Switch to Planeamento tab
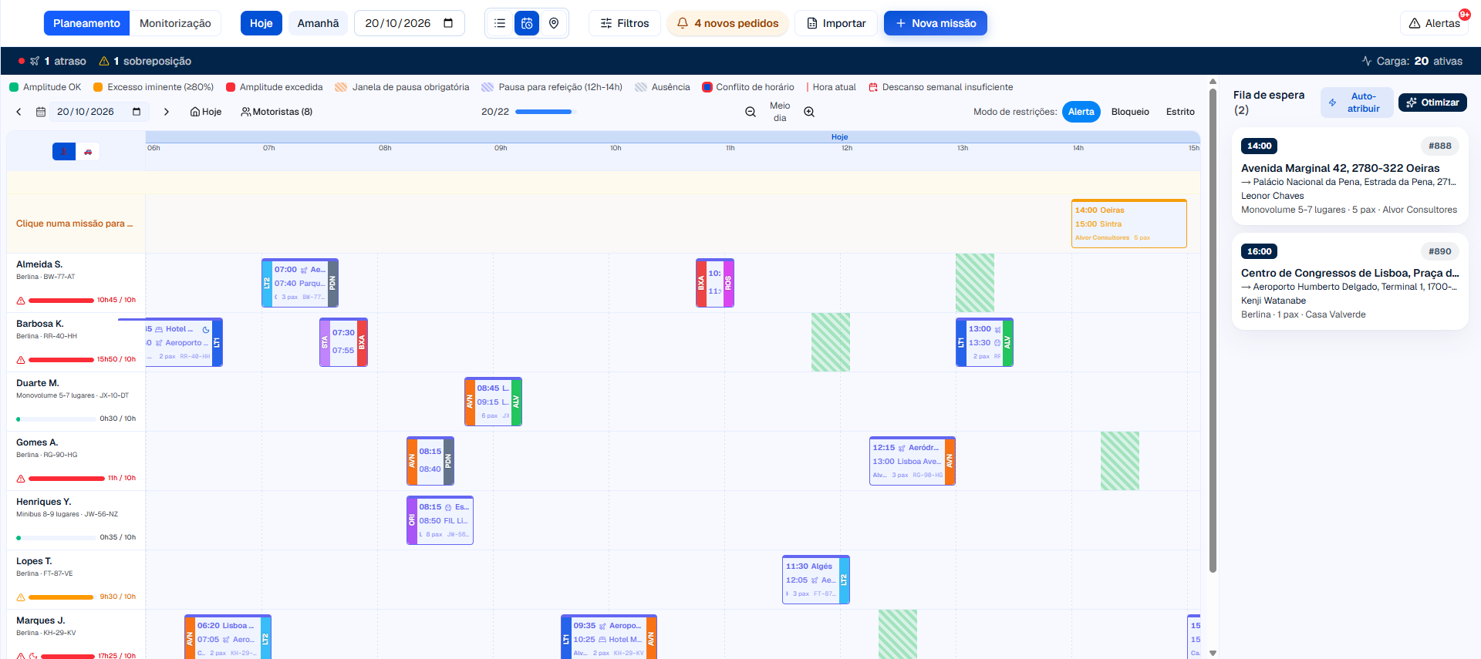 (86, 23)
